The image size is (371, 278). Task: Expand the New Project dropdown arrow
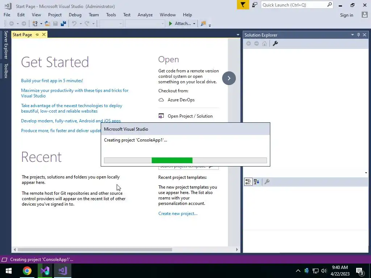pos(41,24)
